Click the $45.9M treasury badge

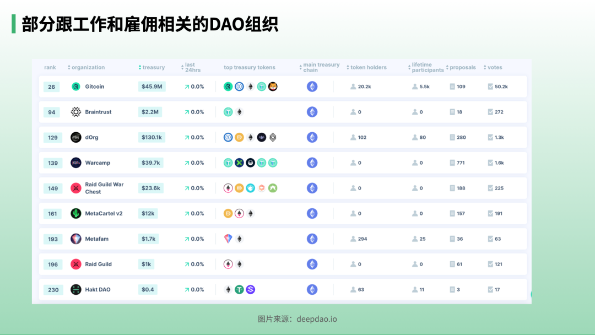coord(152,87)
